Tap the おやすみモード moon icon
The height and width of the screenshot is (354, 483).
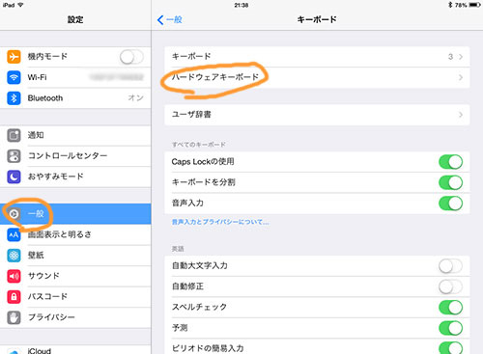pos(14,177)
